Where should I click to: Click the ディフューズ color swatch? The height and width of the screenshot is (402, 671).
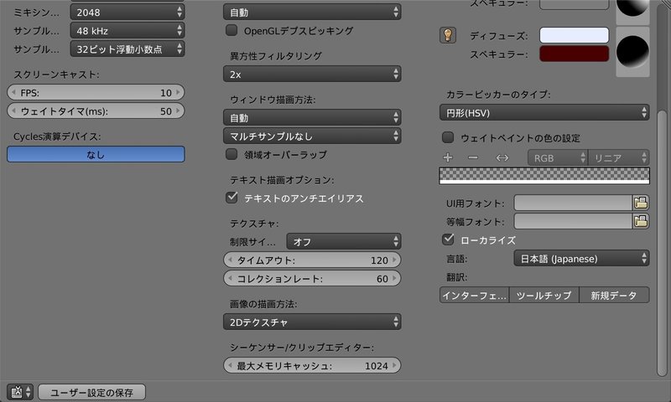[574, 35]
